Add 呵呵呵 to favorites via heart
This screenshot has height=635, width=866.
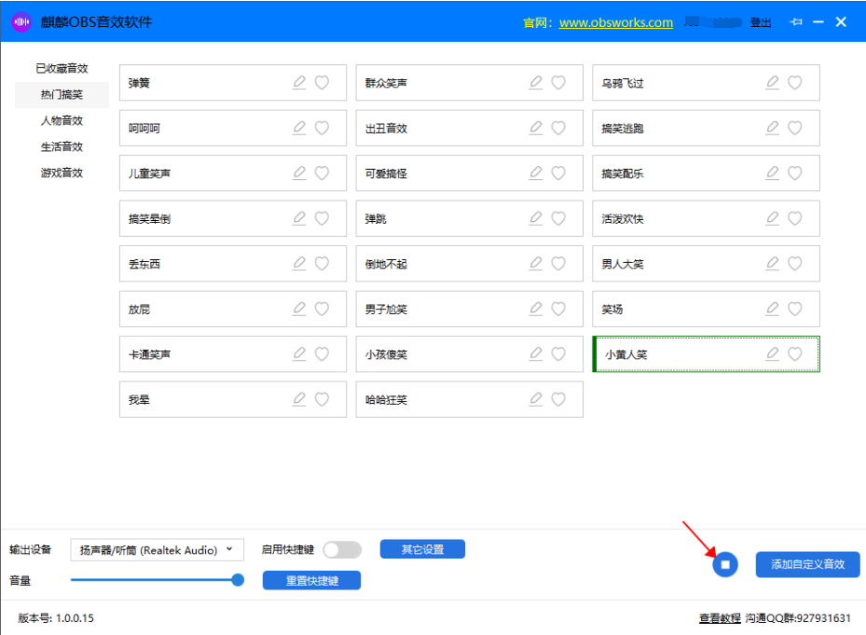coord(322,128)
